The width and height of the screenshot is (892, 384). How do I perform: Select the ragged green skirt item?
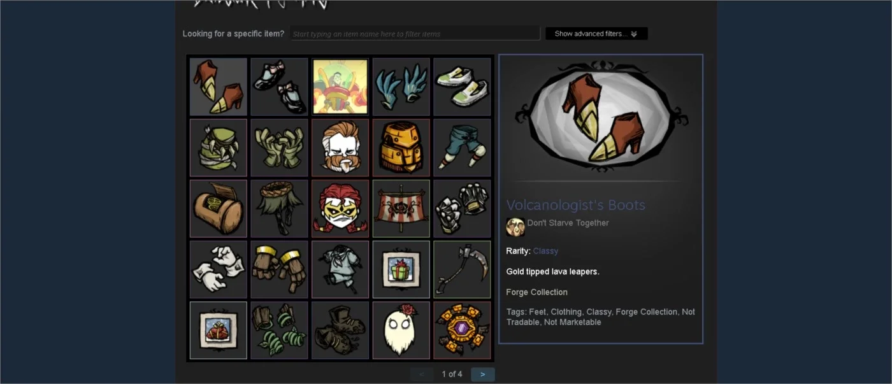tap(279, 208)
